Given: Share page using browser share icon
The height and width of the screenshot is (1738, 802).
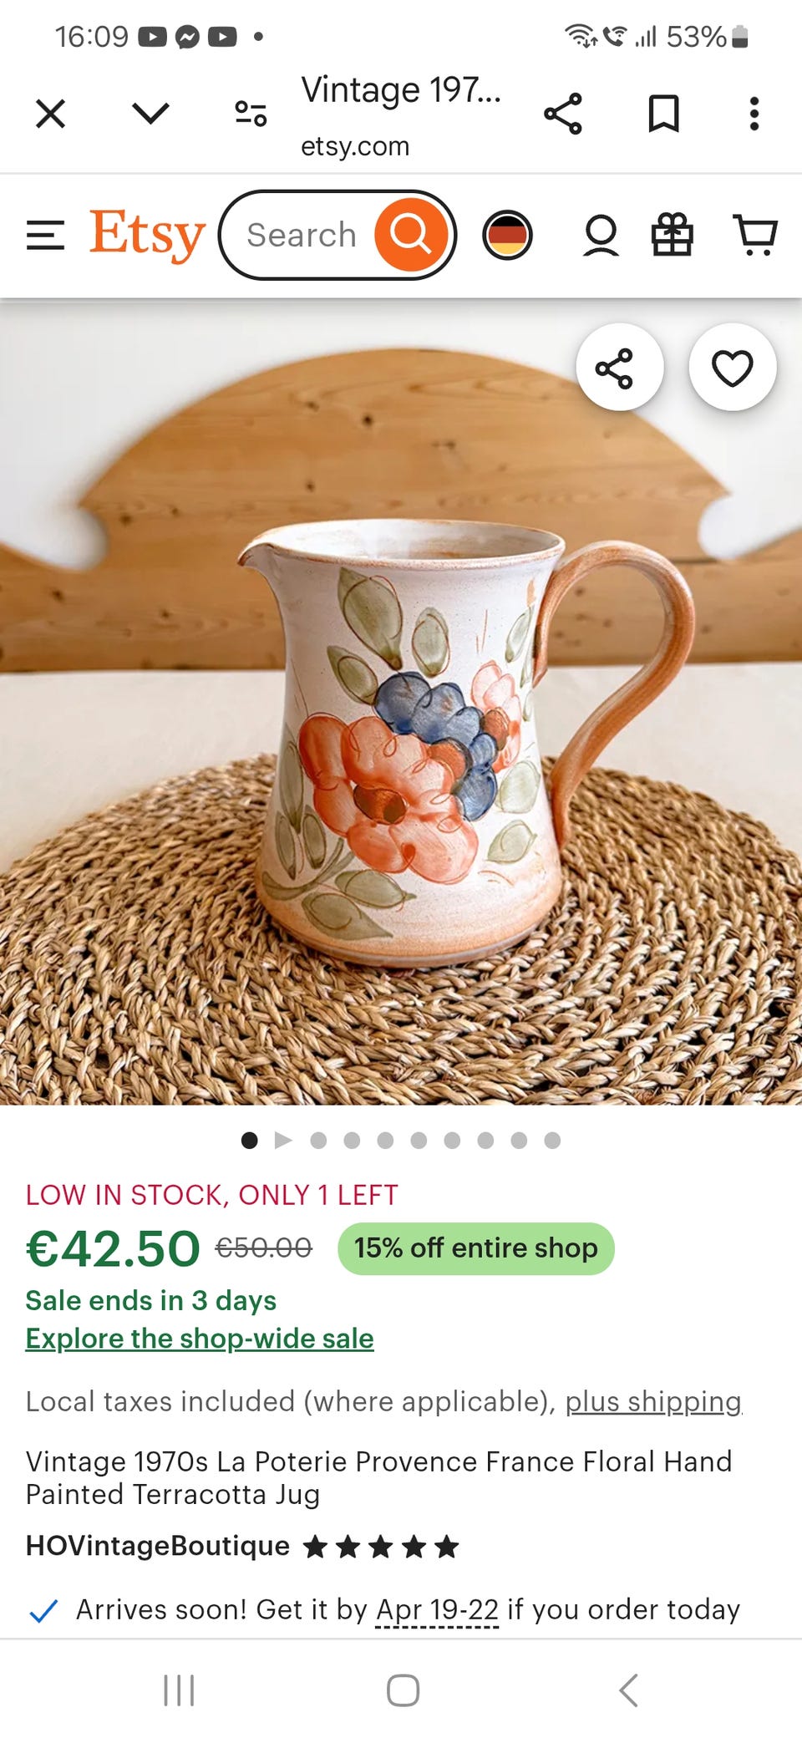Looking at the screenshot, I should pos(563,114).
